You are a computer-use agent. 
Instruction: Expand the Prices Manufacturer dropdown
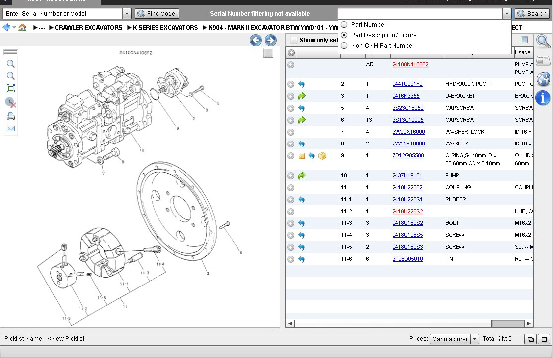(474, 339)
